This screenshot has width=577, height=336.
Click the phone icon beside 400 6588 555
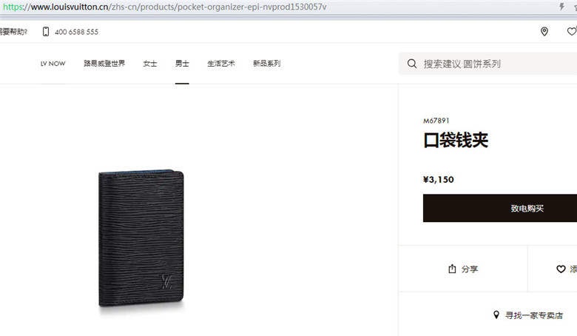point(46,32)
